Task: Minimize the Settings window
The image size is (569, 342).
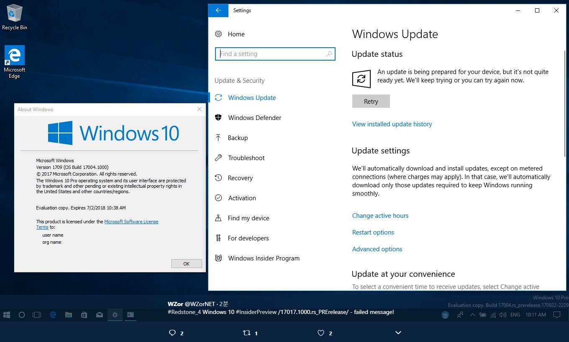Action: click(518, 10)
